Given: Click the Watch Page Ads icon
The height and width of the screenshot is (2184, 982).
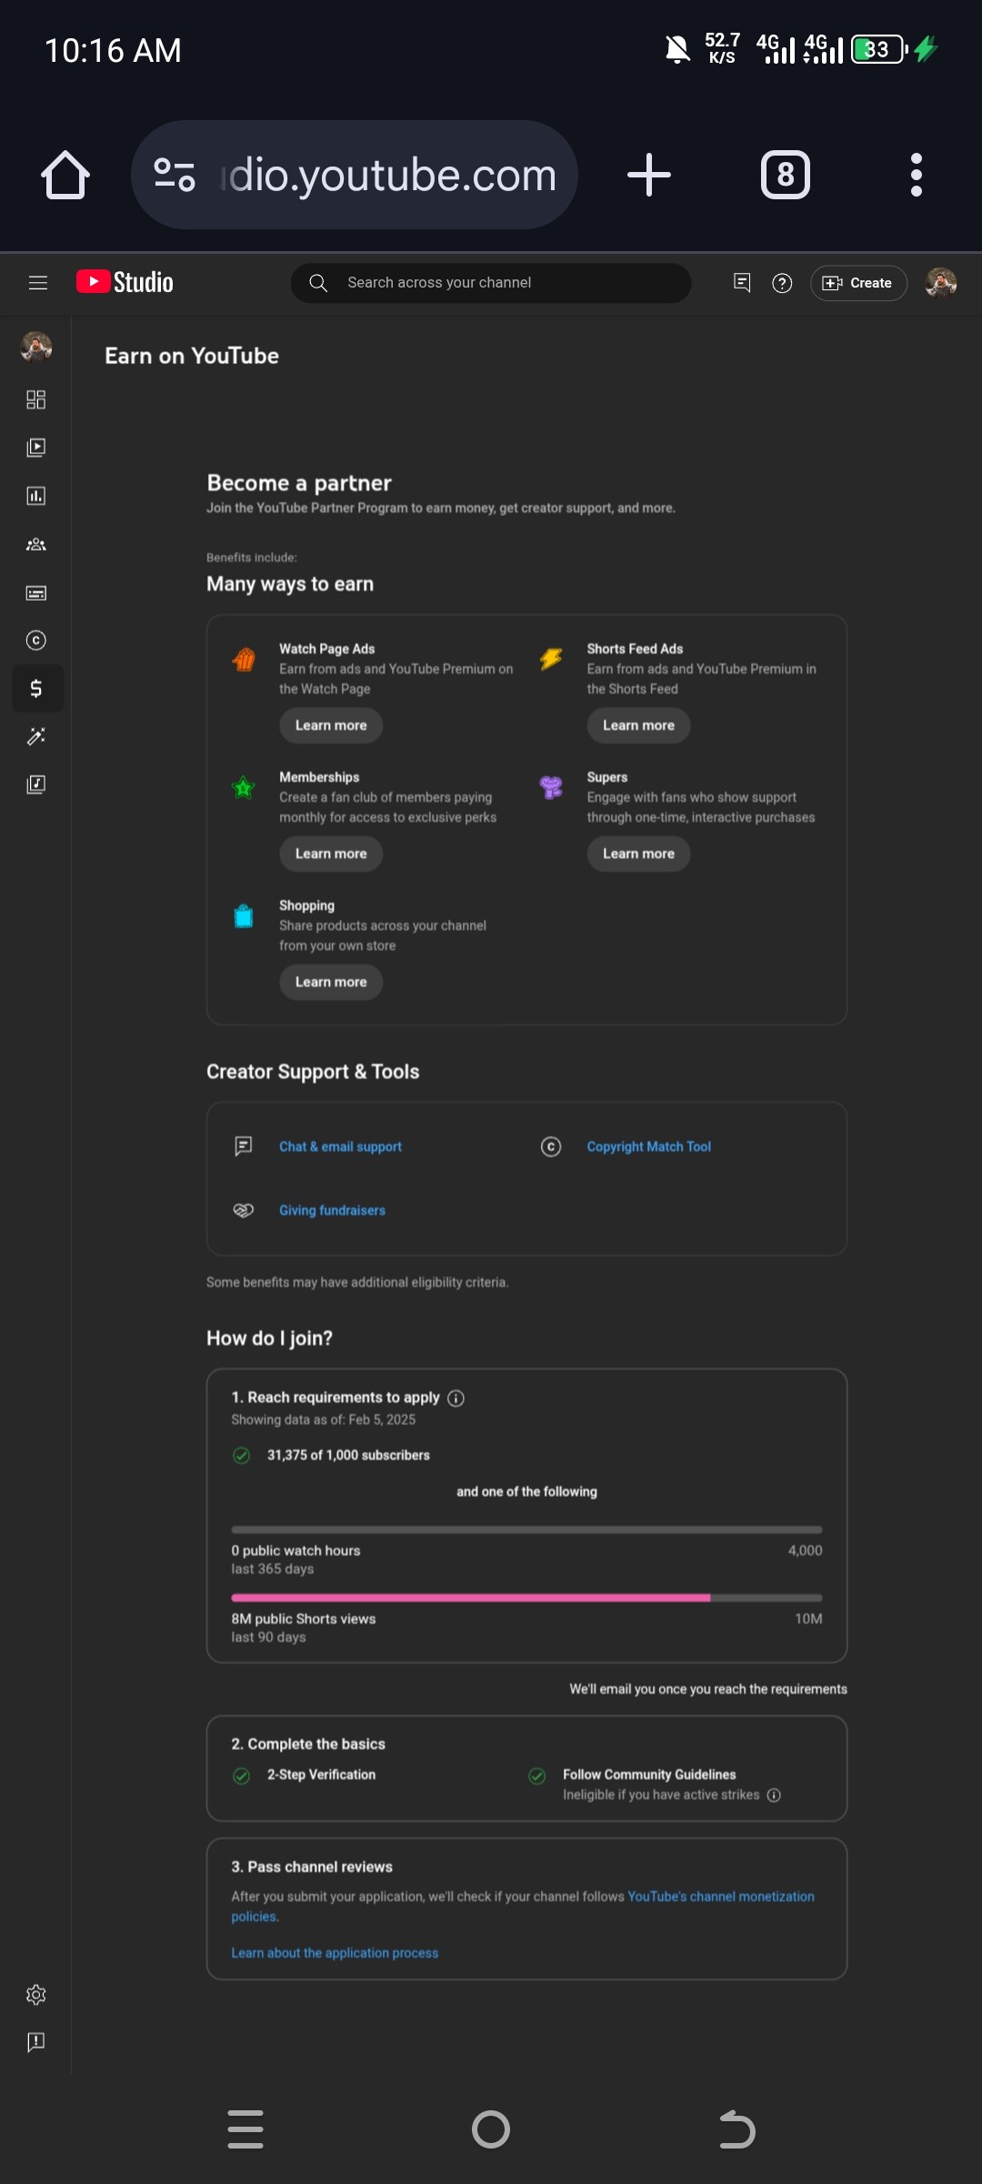Looking at the screenshot, I should [244, 659].
